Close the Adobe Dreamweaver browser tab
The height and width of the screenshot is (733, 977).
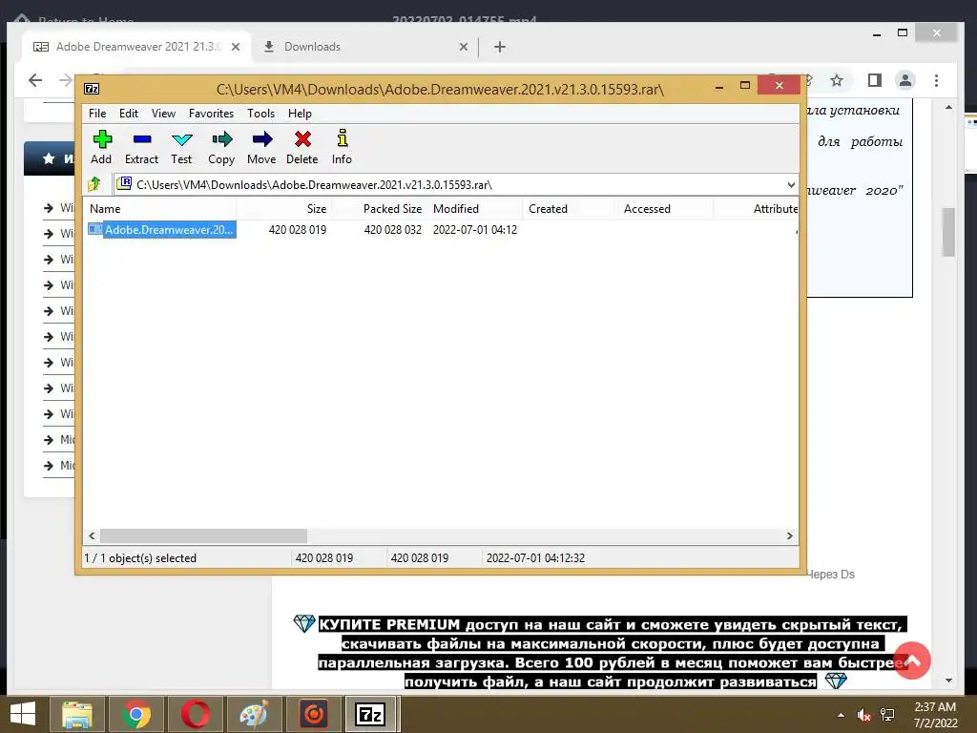236,47
